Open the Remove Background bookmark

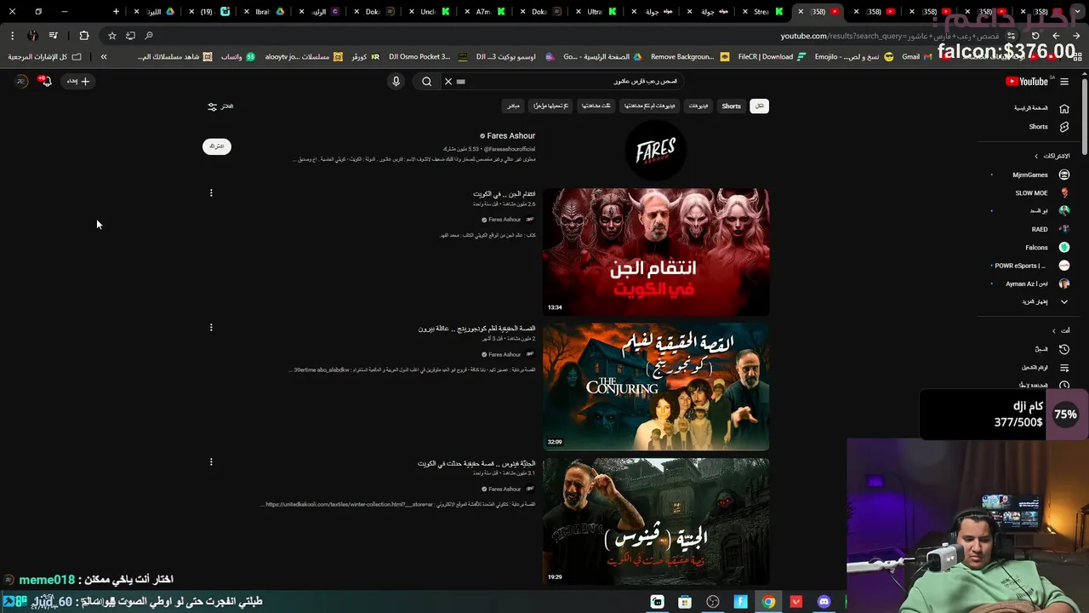pyautogui.click(x=689, y=57)
